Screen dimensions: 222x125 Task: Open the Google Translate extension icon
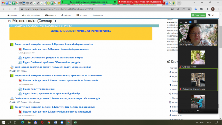(x=196, y=9)
